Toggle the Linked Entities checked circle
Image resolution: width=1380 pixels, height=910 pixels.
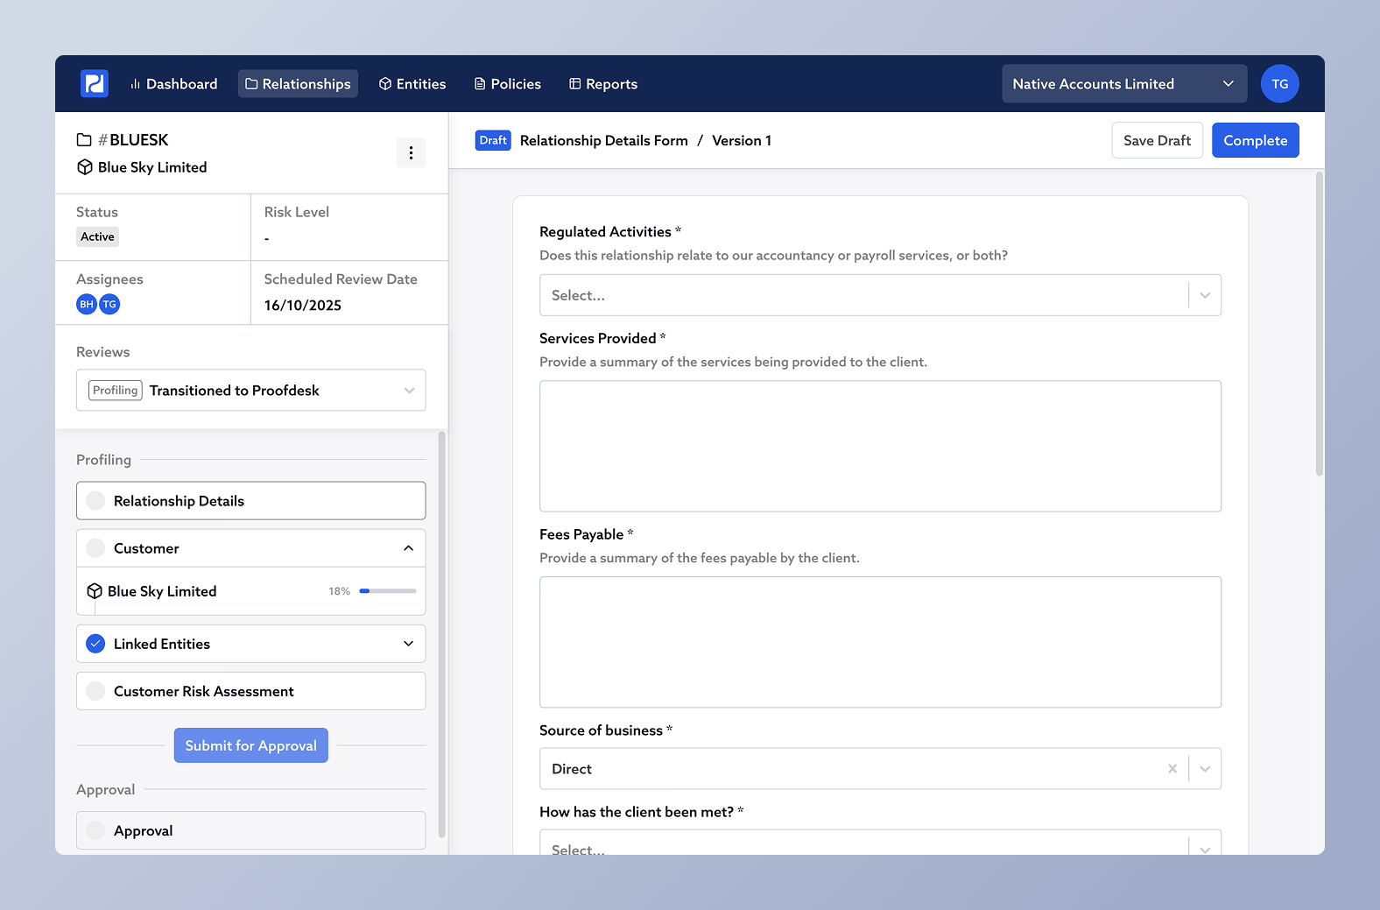click(96, 644)
